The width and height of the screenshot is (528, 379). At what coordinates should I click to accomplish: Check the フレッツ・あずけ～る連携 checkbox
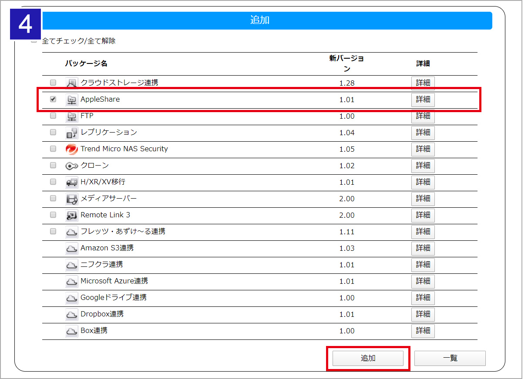tap(53, 231)
